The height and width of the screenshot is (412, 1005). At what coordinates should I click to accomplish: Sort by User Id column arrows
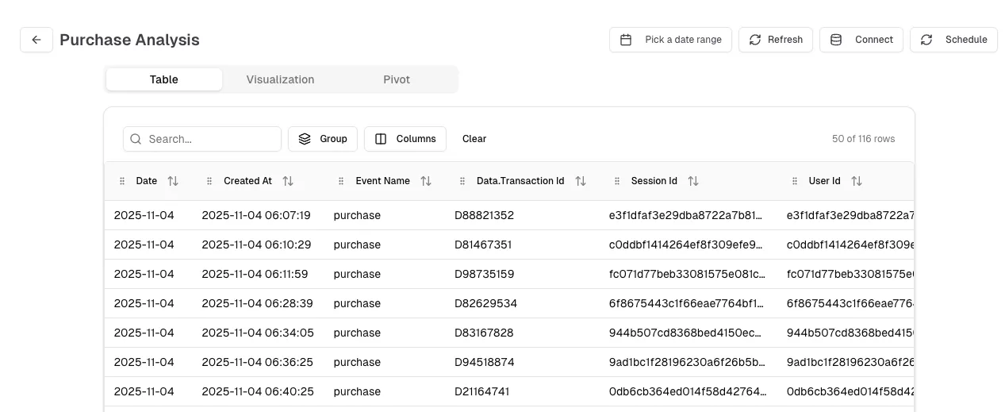point(857,181)
